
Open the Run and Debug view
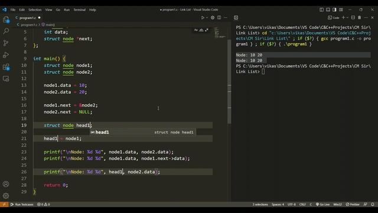[x=6, y=55]
